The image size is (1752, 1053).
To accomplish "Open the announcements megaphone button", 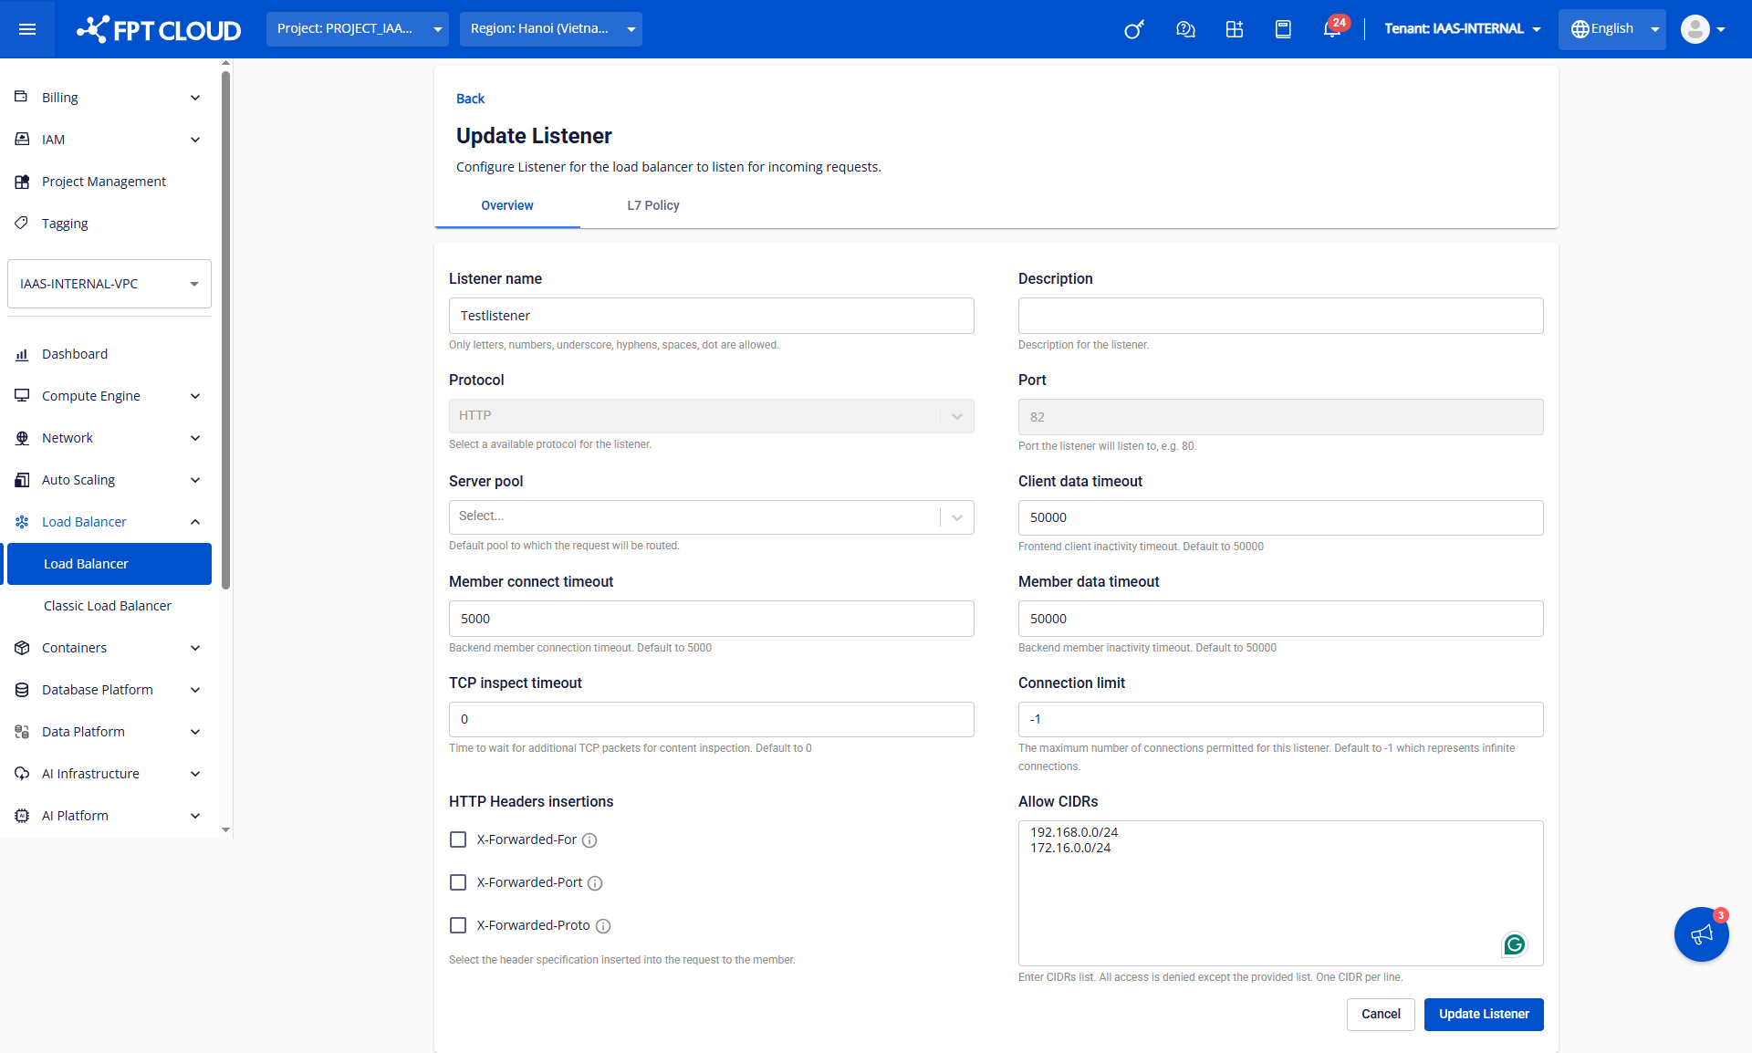I will point(1702,934).
